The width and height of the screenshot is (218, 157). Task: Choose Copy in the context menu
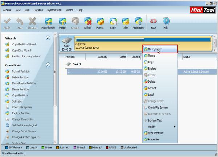(160, 62)
